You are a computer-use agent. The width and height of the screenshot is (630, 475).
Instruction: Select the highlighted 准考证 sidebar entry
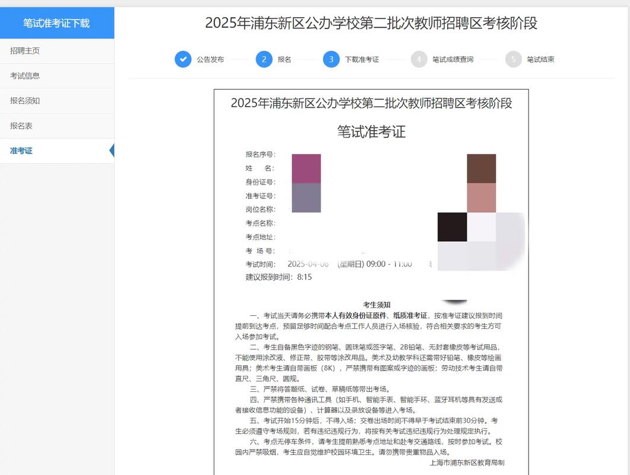[21, 150]
